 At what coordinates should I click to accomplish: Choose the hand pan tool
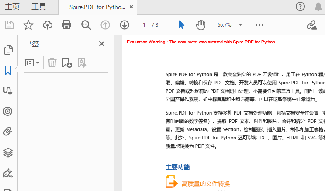coord(201,25)
